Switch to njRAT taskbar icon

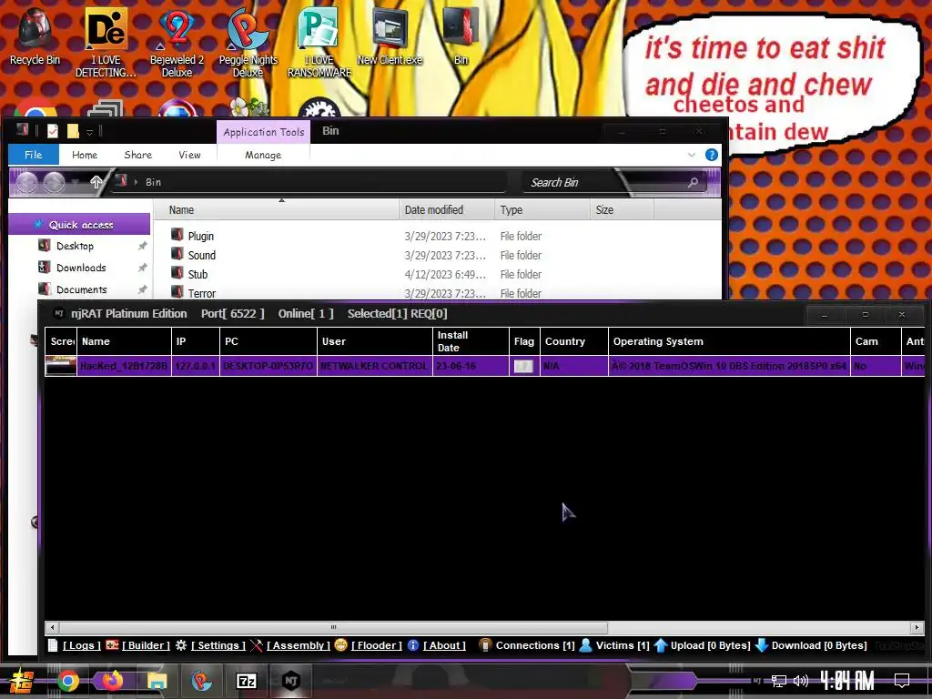coord(290,681)
